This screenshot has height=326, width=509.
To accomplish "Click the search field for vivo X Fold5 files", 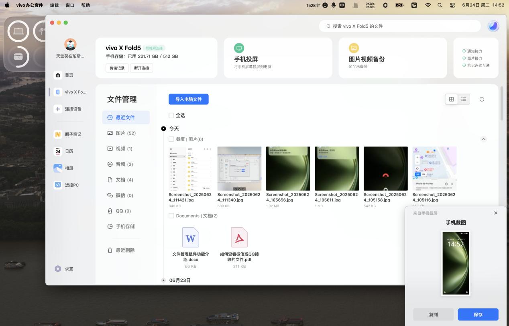I will (x=400, y=26).
